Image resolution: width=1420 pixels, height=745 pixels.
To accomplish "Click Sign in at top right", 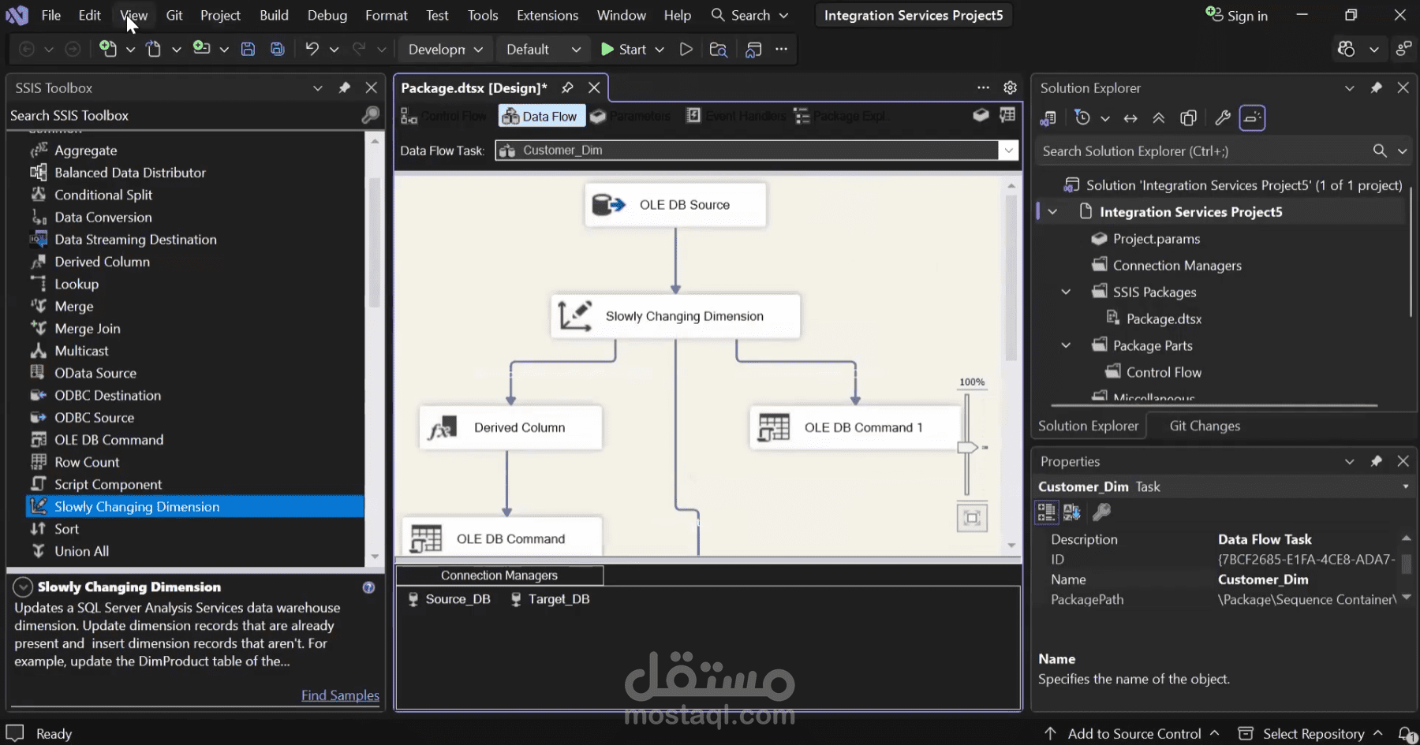I will (x=1237, y=15).
